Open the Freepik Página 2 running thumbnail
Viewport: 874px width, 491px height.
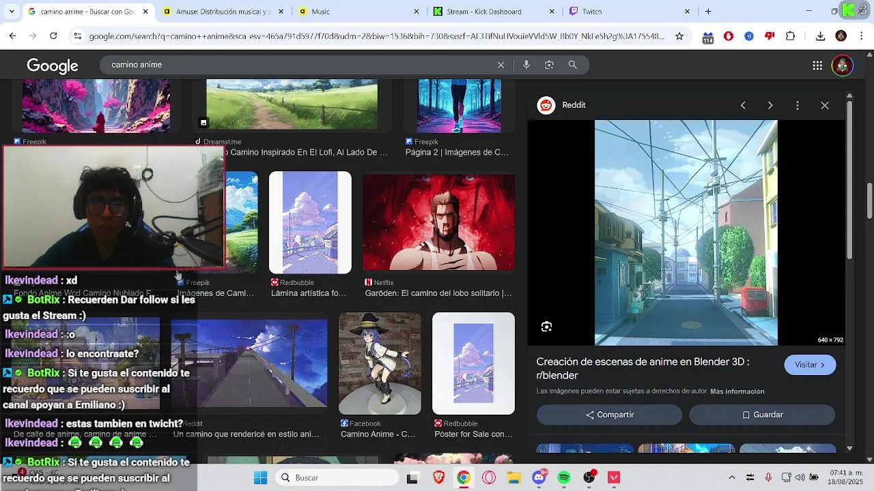(459, 106)
